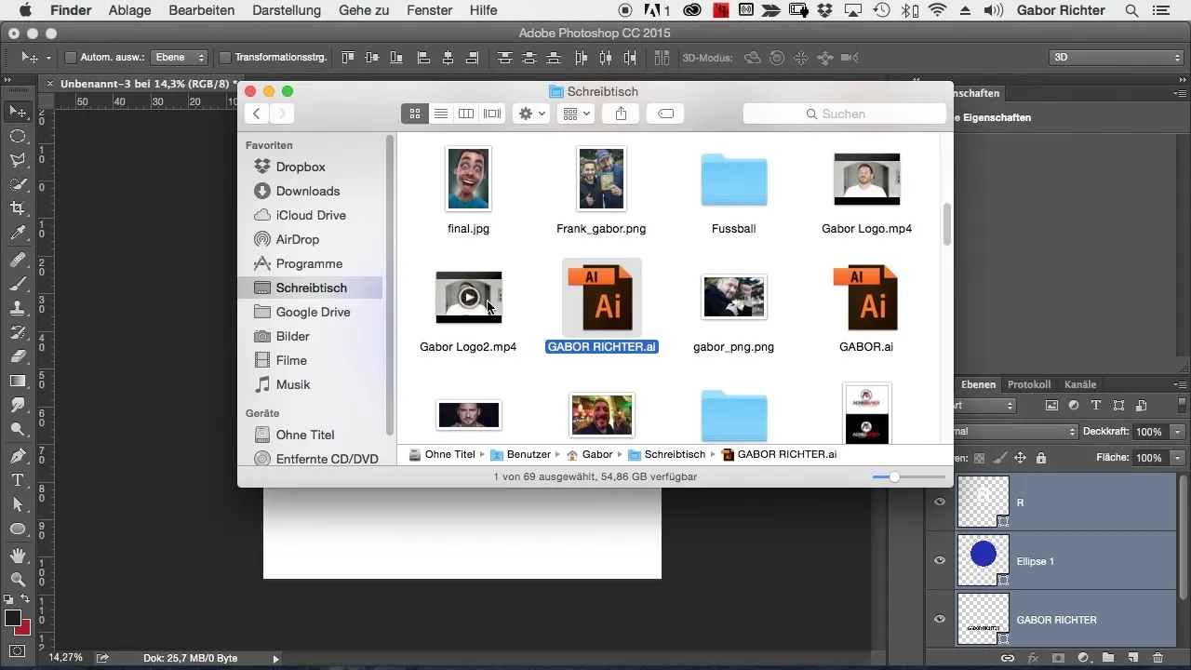1191x670 pixels.
Task: Toggle the Transformationsstrg. checkbox
Action: pyautogui.click(x=224, y=58)
